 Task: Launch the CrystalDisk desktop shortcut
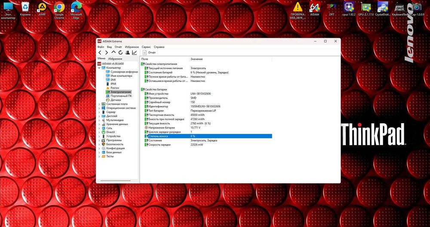point(383,9)
